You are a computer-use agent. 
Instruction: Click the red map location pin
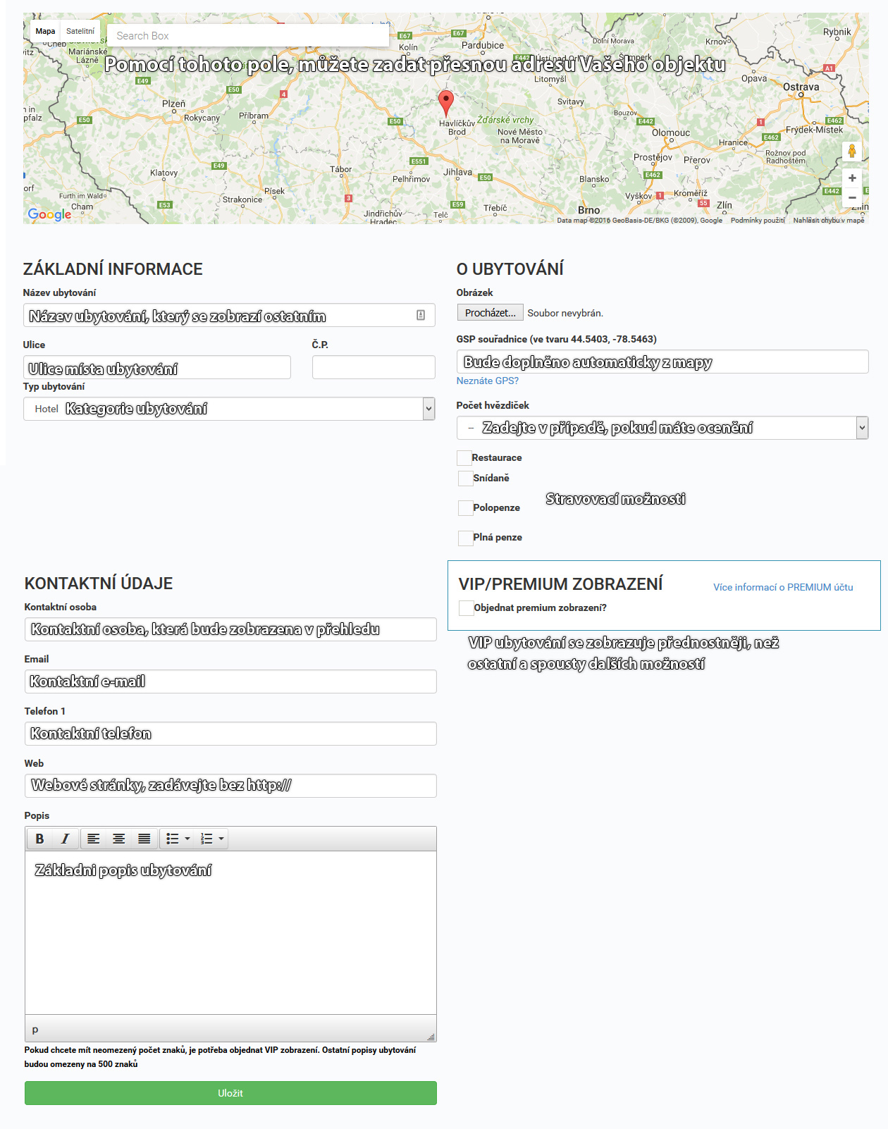[446, 103]
